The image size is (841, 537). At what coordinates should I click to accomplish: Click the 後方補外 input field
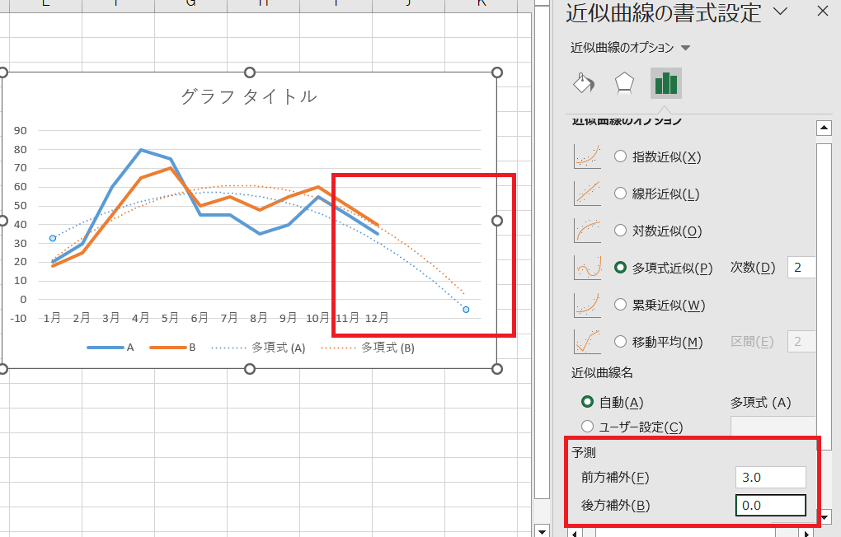[x=770, y=505]
